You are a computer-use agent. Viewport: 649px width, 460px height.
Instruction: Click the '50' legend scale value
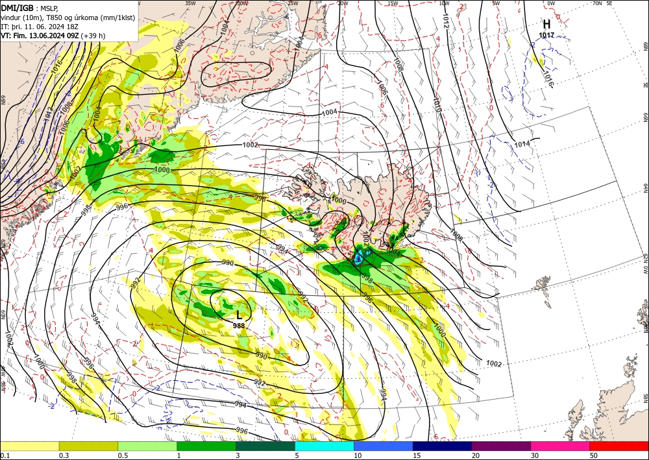594,455
